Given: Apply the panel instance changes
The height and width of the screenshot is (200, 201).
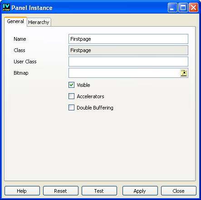Looking at the screenshot, I should [140, 191].
